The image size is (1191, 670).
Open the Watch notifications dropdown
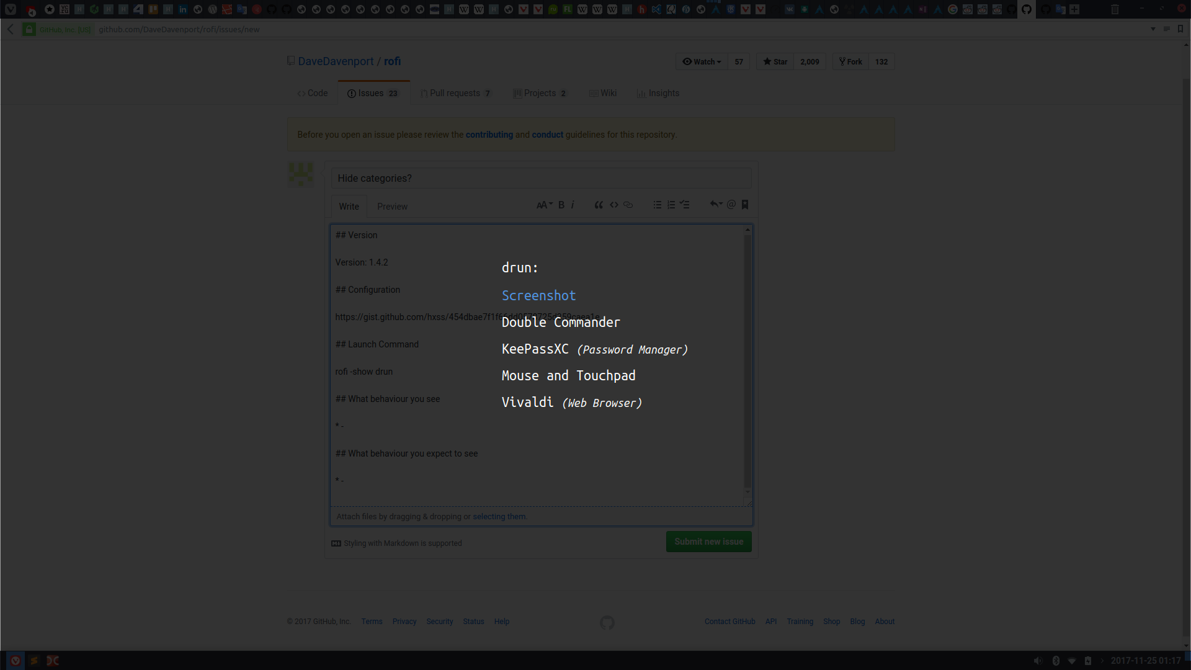(702, 61)
